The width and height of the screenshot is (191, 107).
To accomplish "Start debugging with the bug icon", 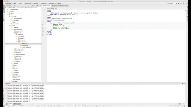I will click(x=179, y=3).
